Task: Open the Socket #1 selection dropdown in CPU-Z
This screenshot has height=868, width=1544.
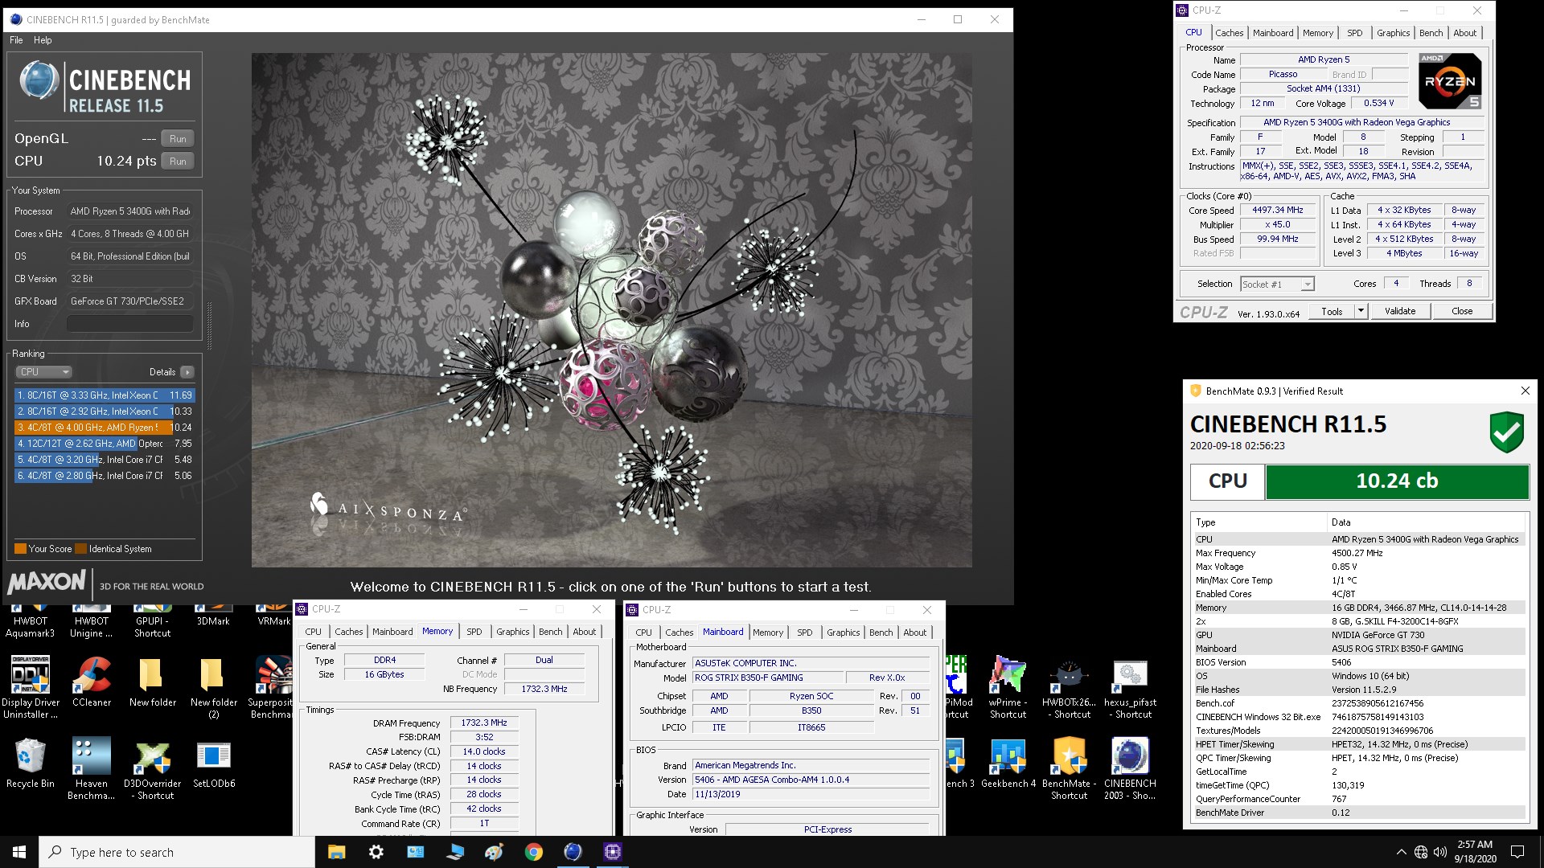Action: coord(1277,284)
